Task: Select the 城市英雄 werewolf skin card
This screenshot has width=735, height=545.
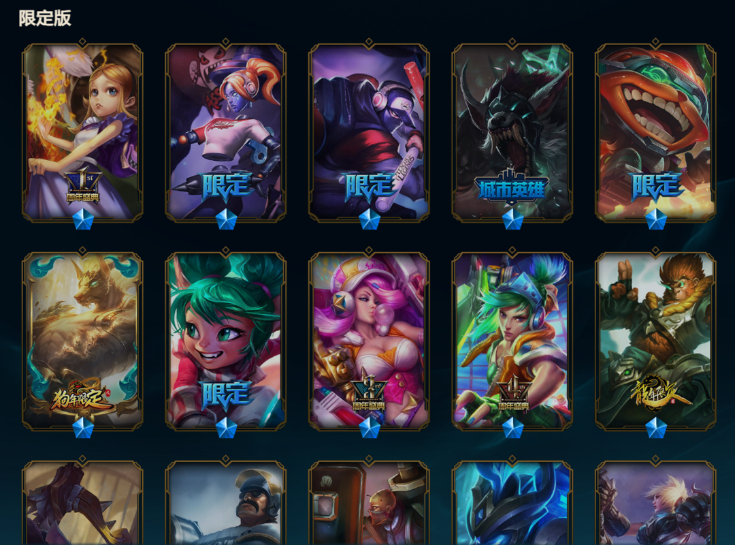Action: coord(512,132)
